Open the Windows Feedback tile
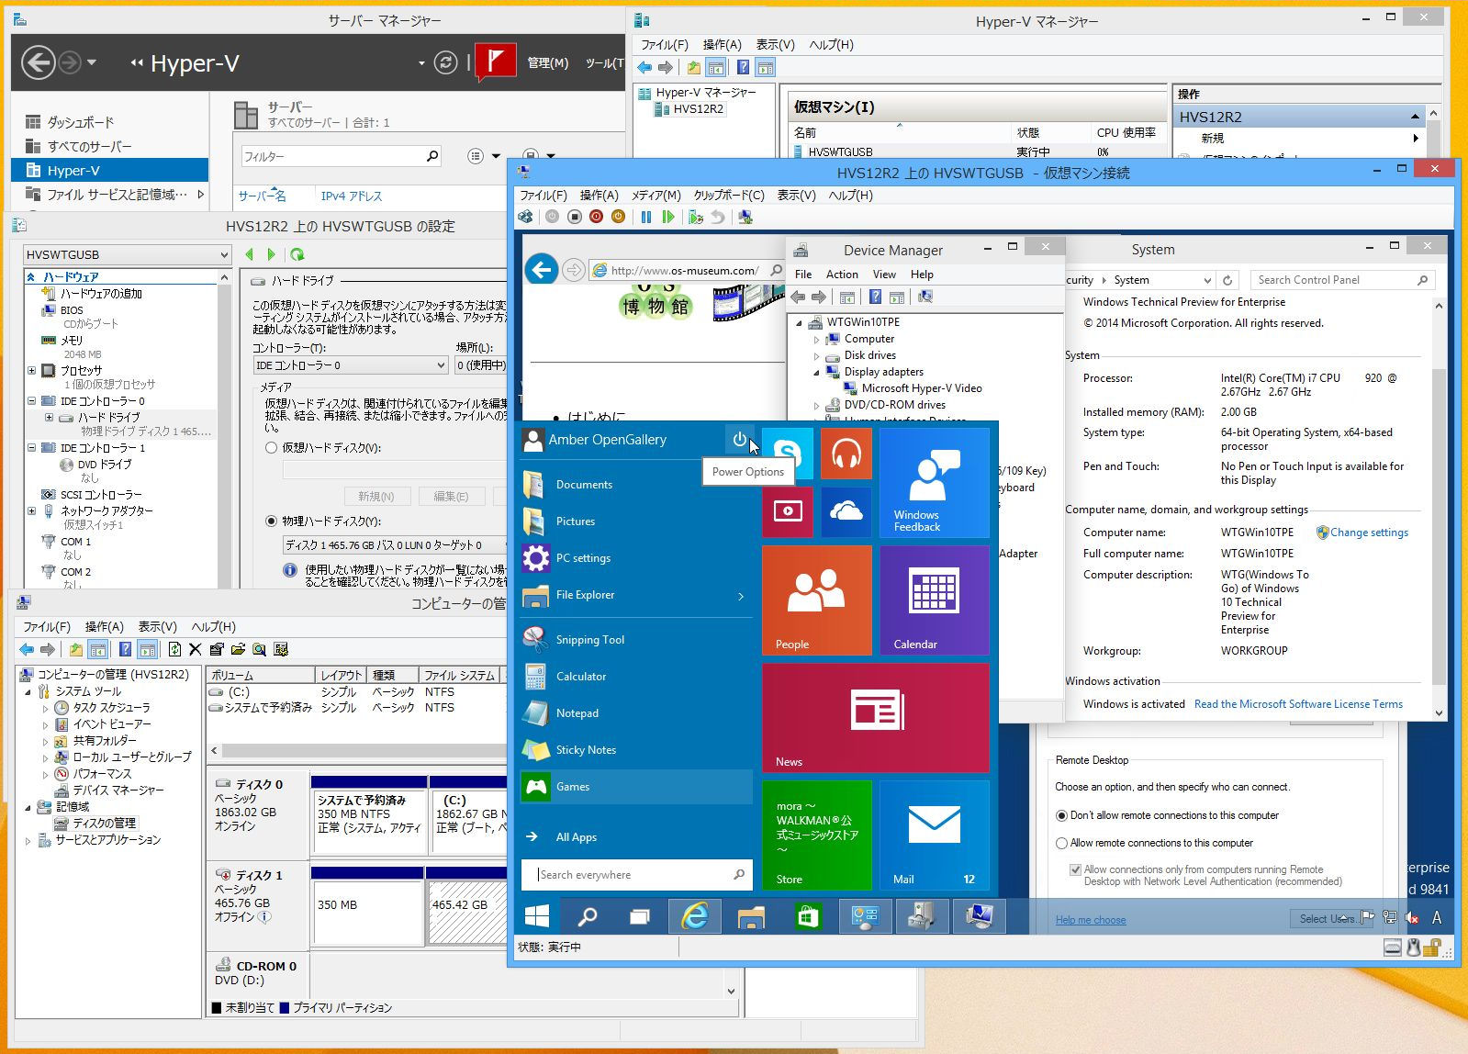 point(934,482)
